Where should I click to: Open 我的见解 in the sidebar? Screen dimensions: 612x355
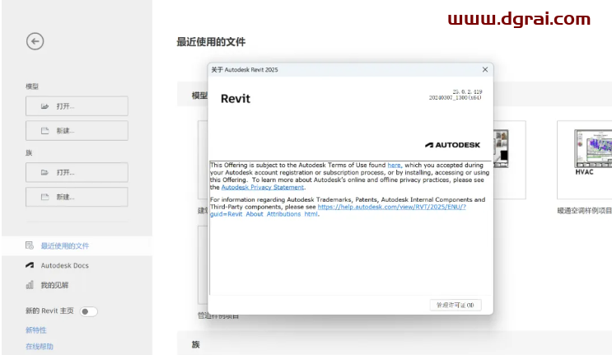54,285
